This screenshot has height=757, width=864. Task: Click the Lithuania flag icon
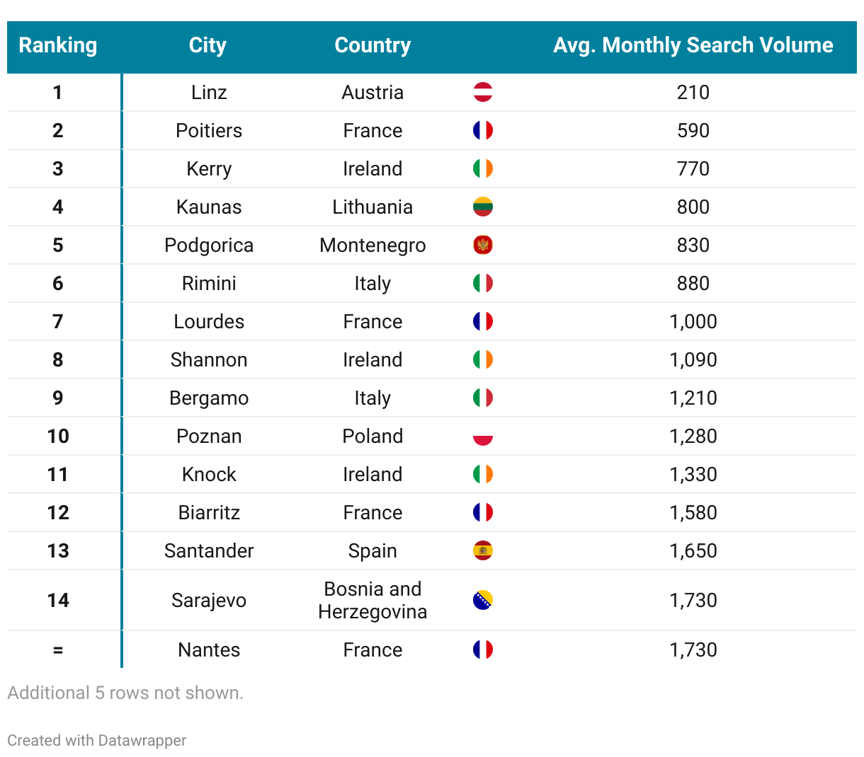[x=482, y=207]
